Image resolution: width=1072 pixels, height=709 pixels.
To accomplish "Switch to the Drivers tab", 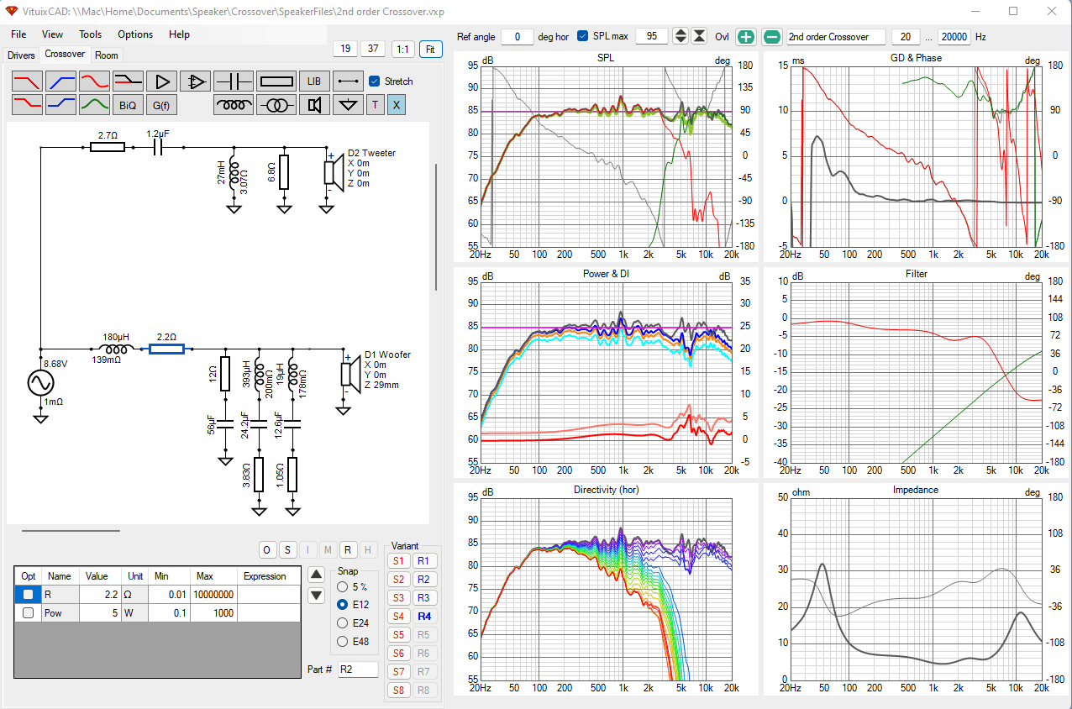I will pyautogui.click(x=21, y=55).
